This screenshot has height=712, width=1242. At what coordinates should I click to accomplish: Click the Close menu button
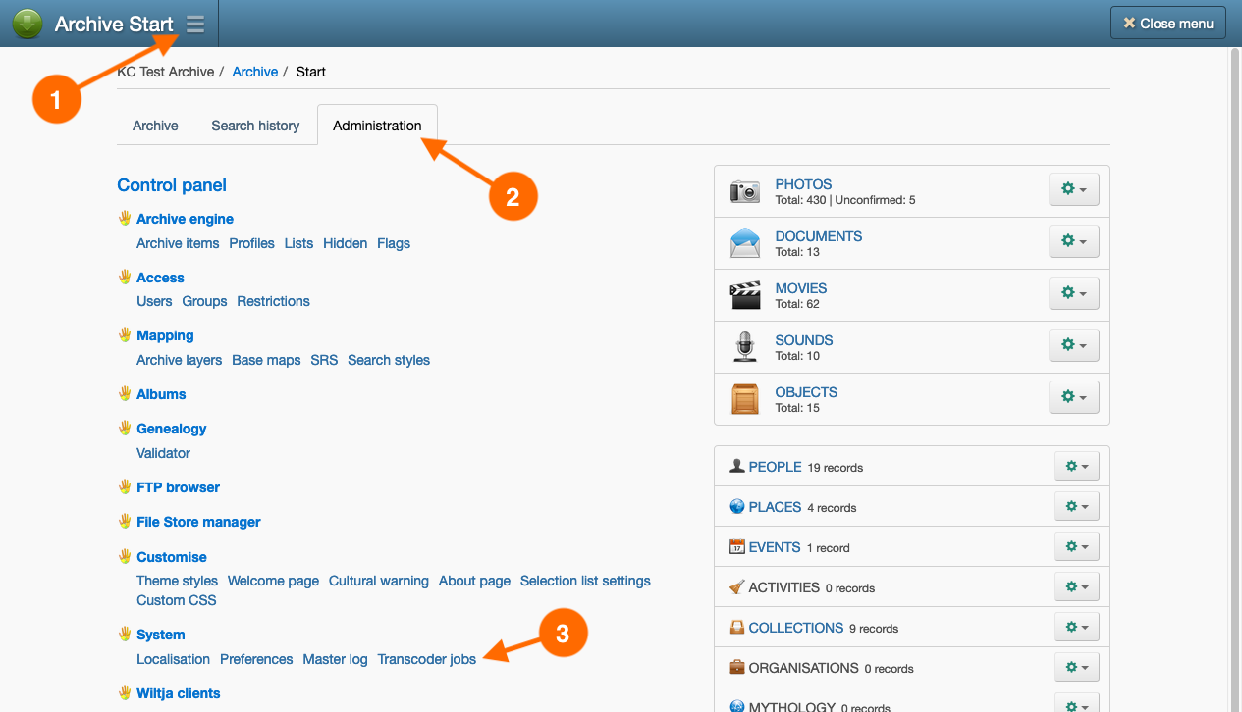(x=1167, y=24)
